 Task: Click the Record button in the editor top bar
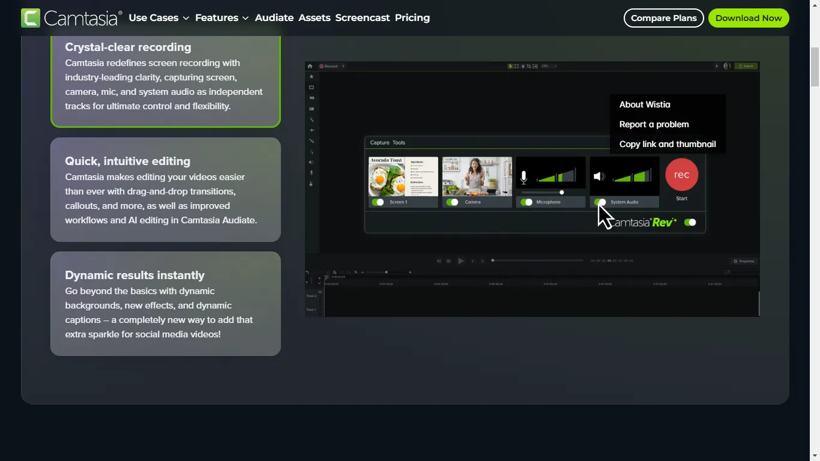point(328,66)
